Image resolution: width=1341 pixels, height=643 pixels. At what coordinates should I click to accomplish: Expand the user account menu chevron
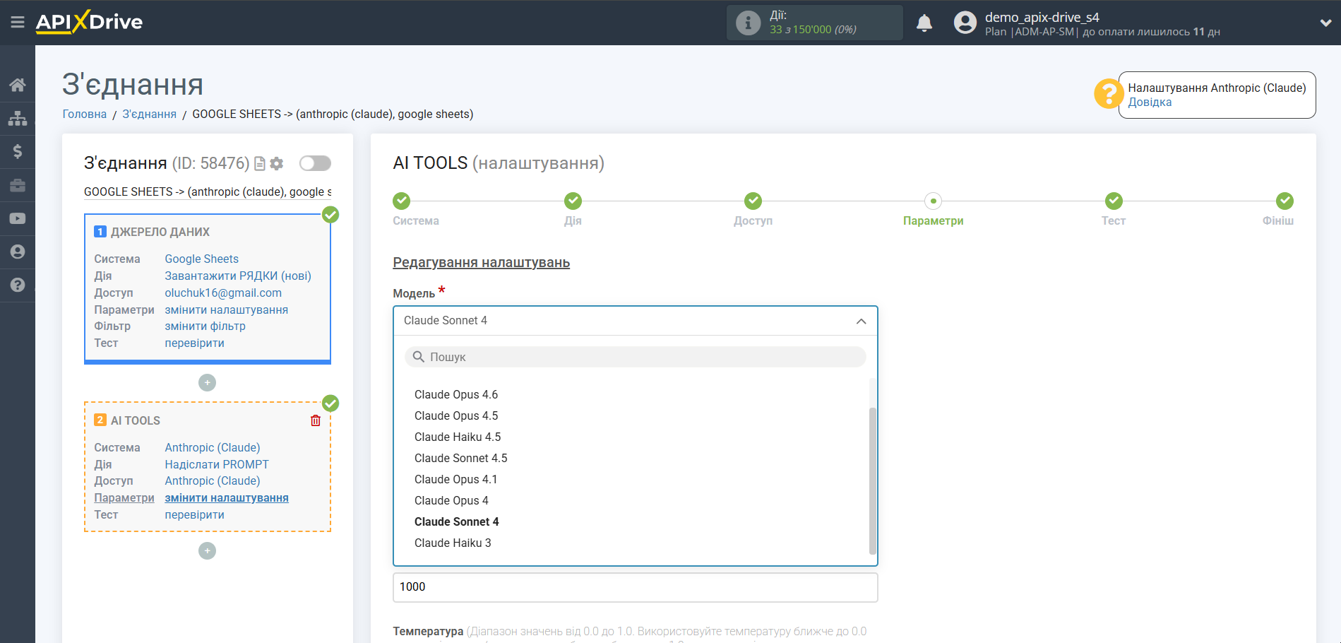(1325, 23)
